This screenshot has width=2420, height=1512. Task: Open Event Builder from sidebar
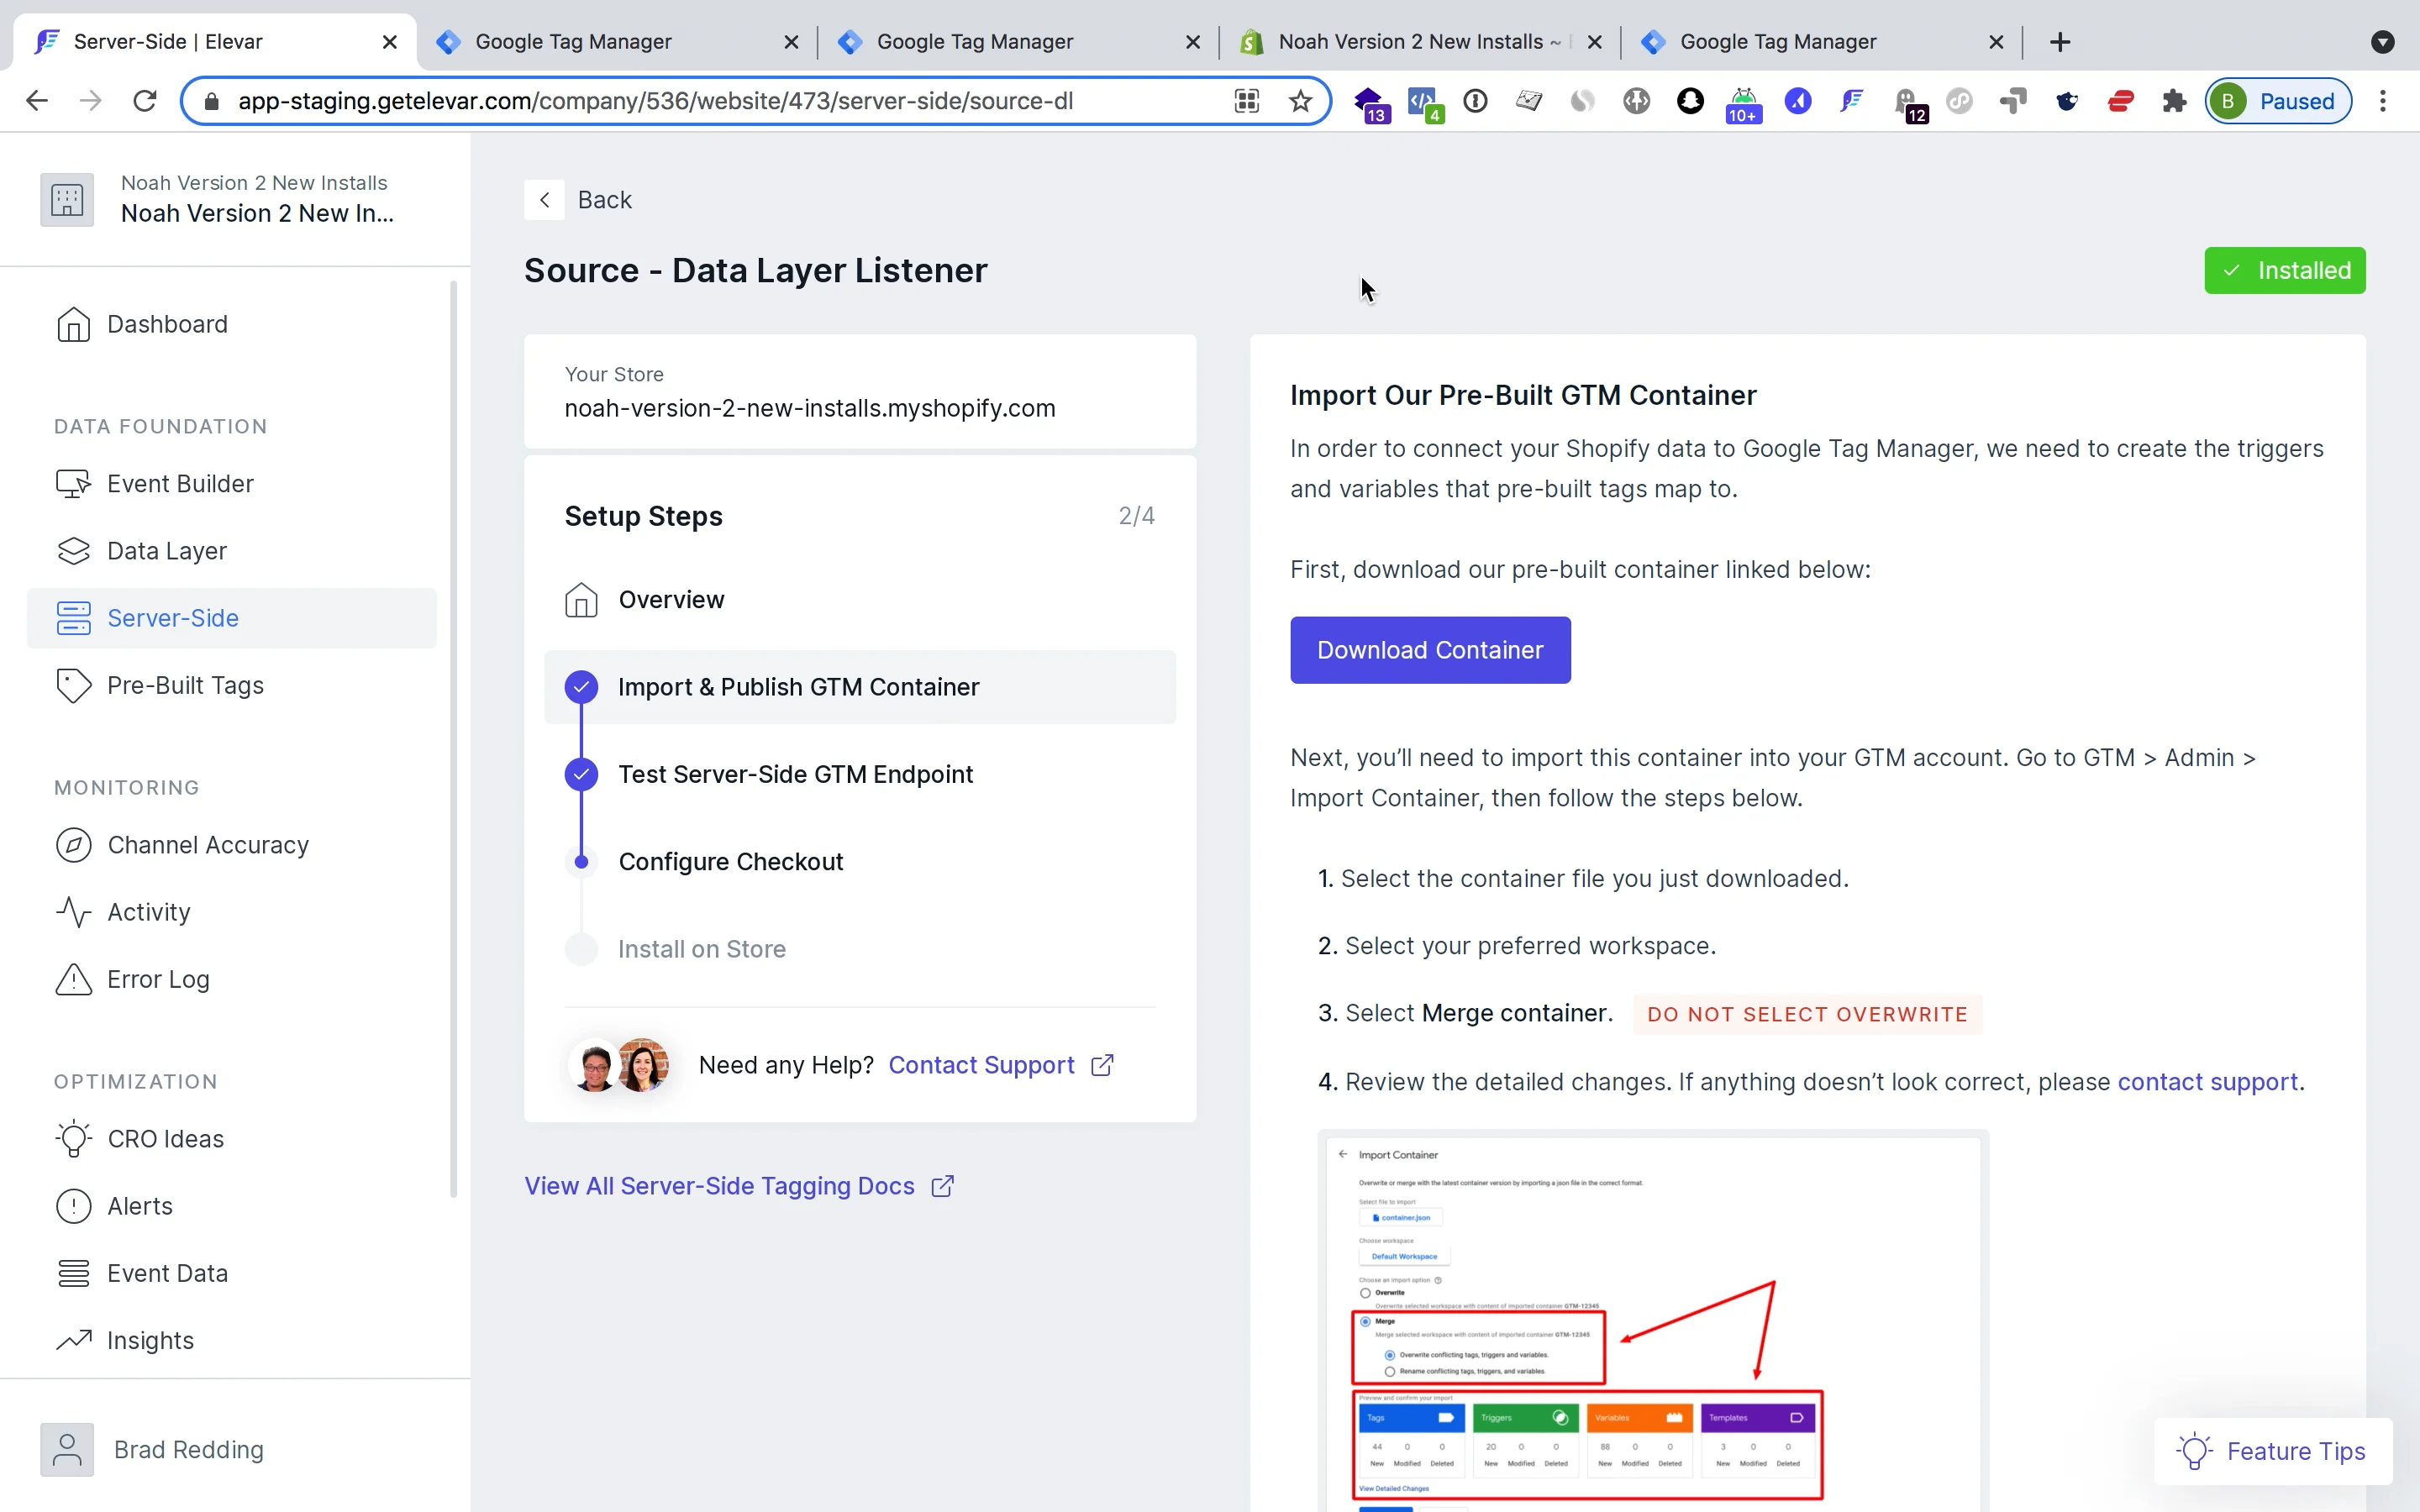pyautogui.click(x=155, y=484)
